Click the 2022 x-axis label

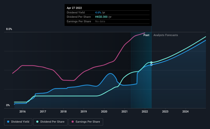coord(145,111)
